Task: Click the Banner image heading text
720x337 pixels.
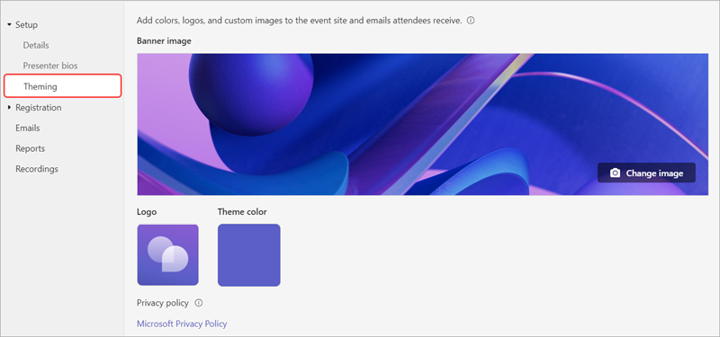Action: [x=164, y=40]
